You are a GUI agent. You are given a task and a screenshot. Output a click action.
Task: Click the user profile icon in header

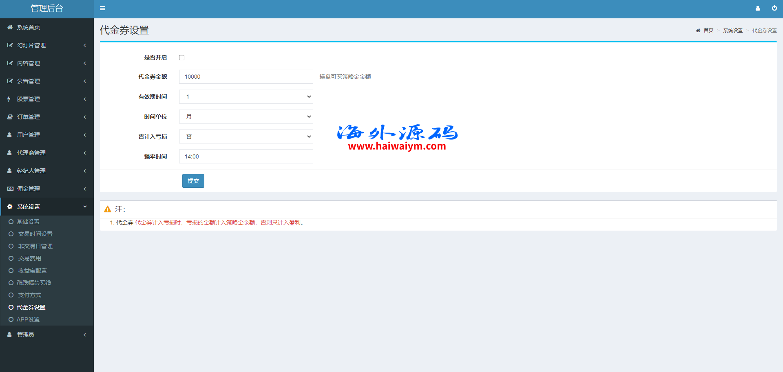[x=758, y=8]
